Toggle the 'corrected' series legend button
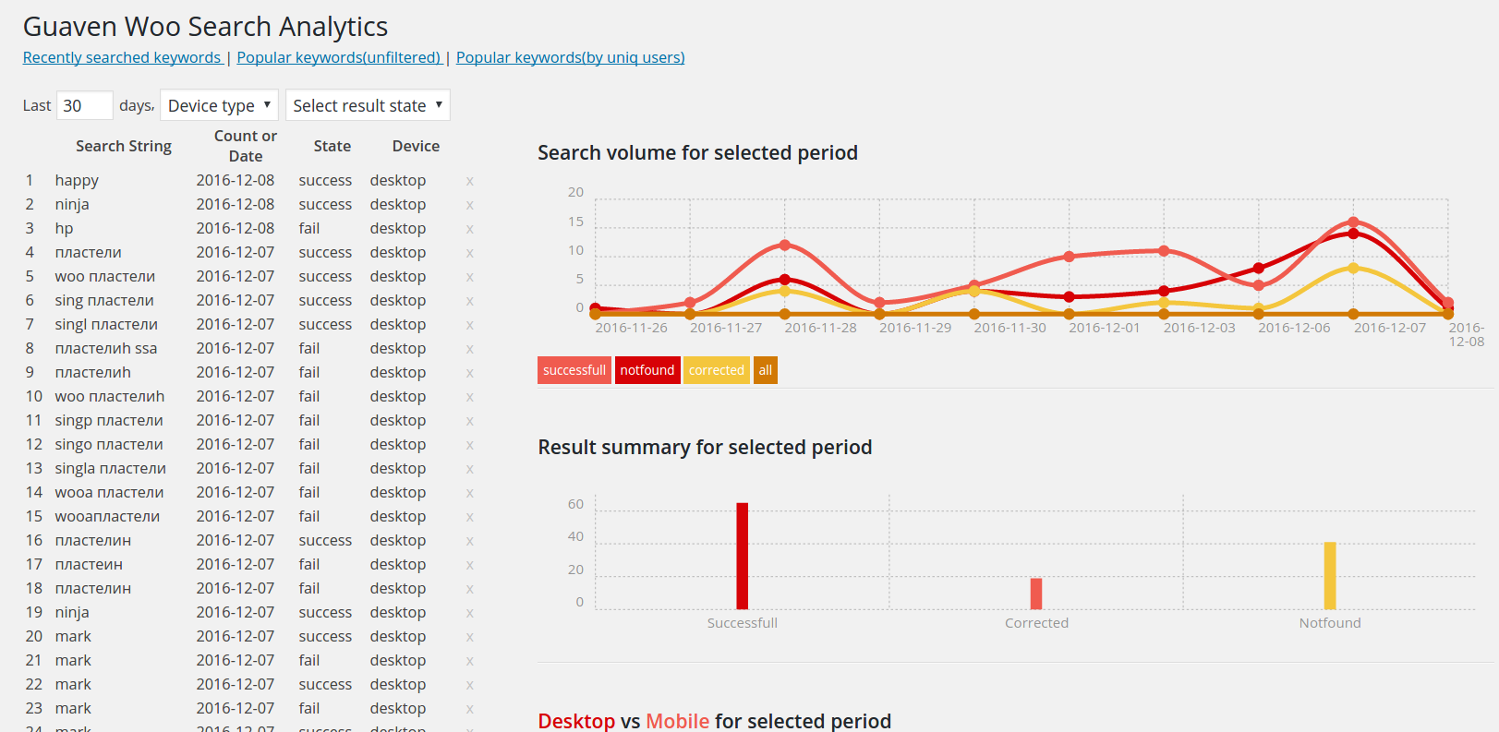The image size is (1499, 732). (716, 370)
